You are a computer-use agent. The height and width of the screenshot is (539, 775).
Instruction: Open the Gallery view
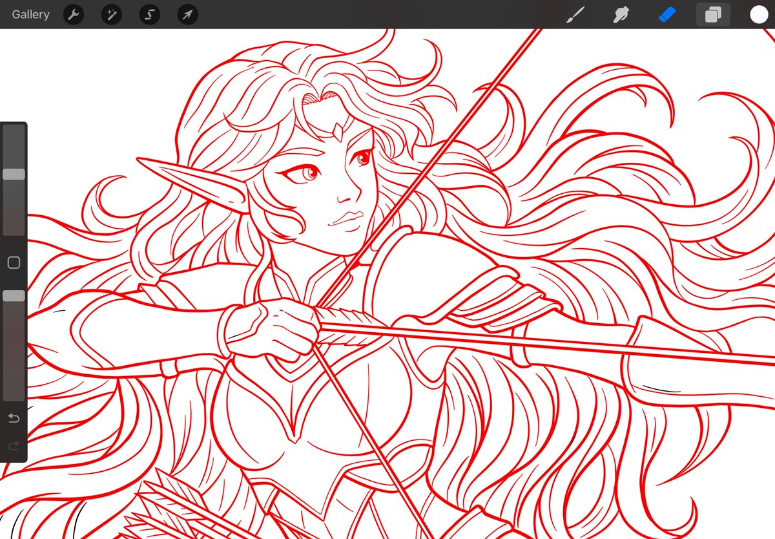[30, 14]
